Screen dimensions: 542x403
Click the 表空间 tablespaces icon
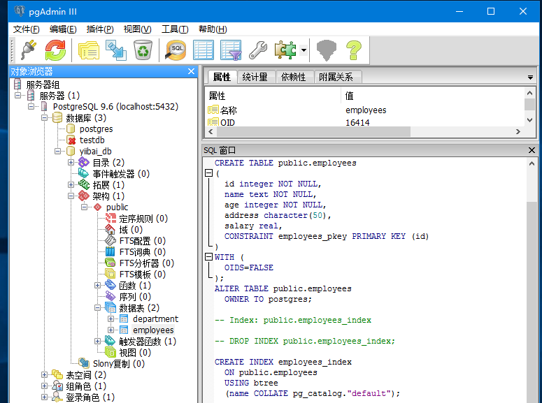click(57, 374)
